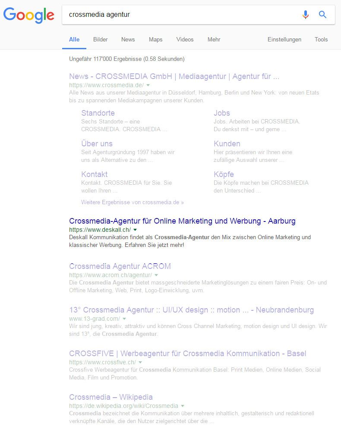The width and height of the screenshot is (341, 436).
Task: Open 13° Crossmedia Agentur Neubrandenburg result
Action: click(x=191, y=310)
